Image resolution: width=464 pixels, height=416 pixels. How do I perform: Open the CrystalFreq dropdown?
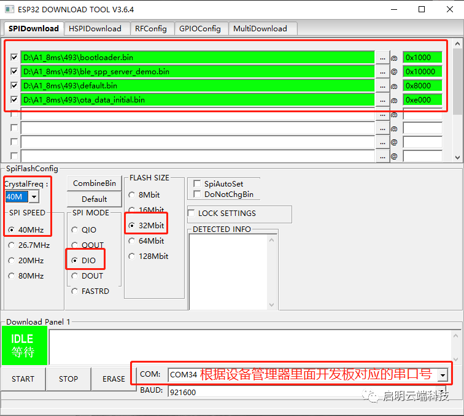pyautogui.click(x=34, y=197)
